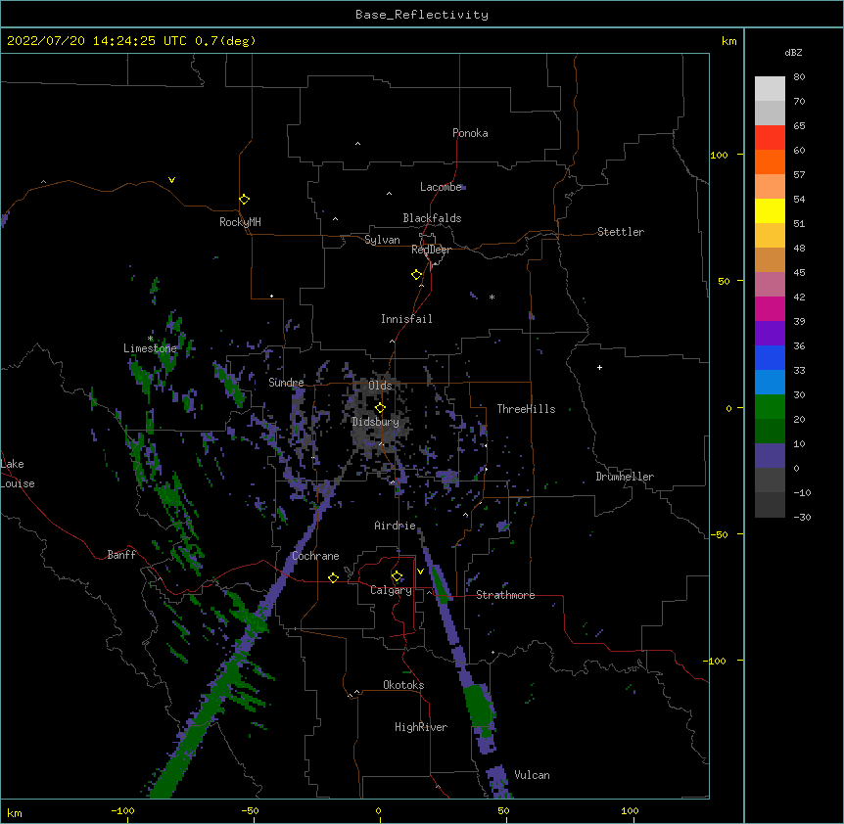The image size is (844, 824).
Task: Click the Vulcan label
Action: 532,775
